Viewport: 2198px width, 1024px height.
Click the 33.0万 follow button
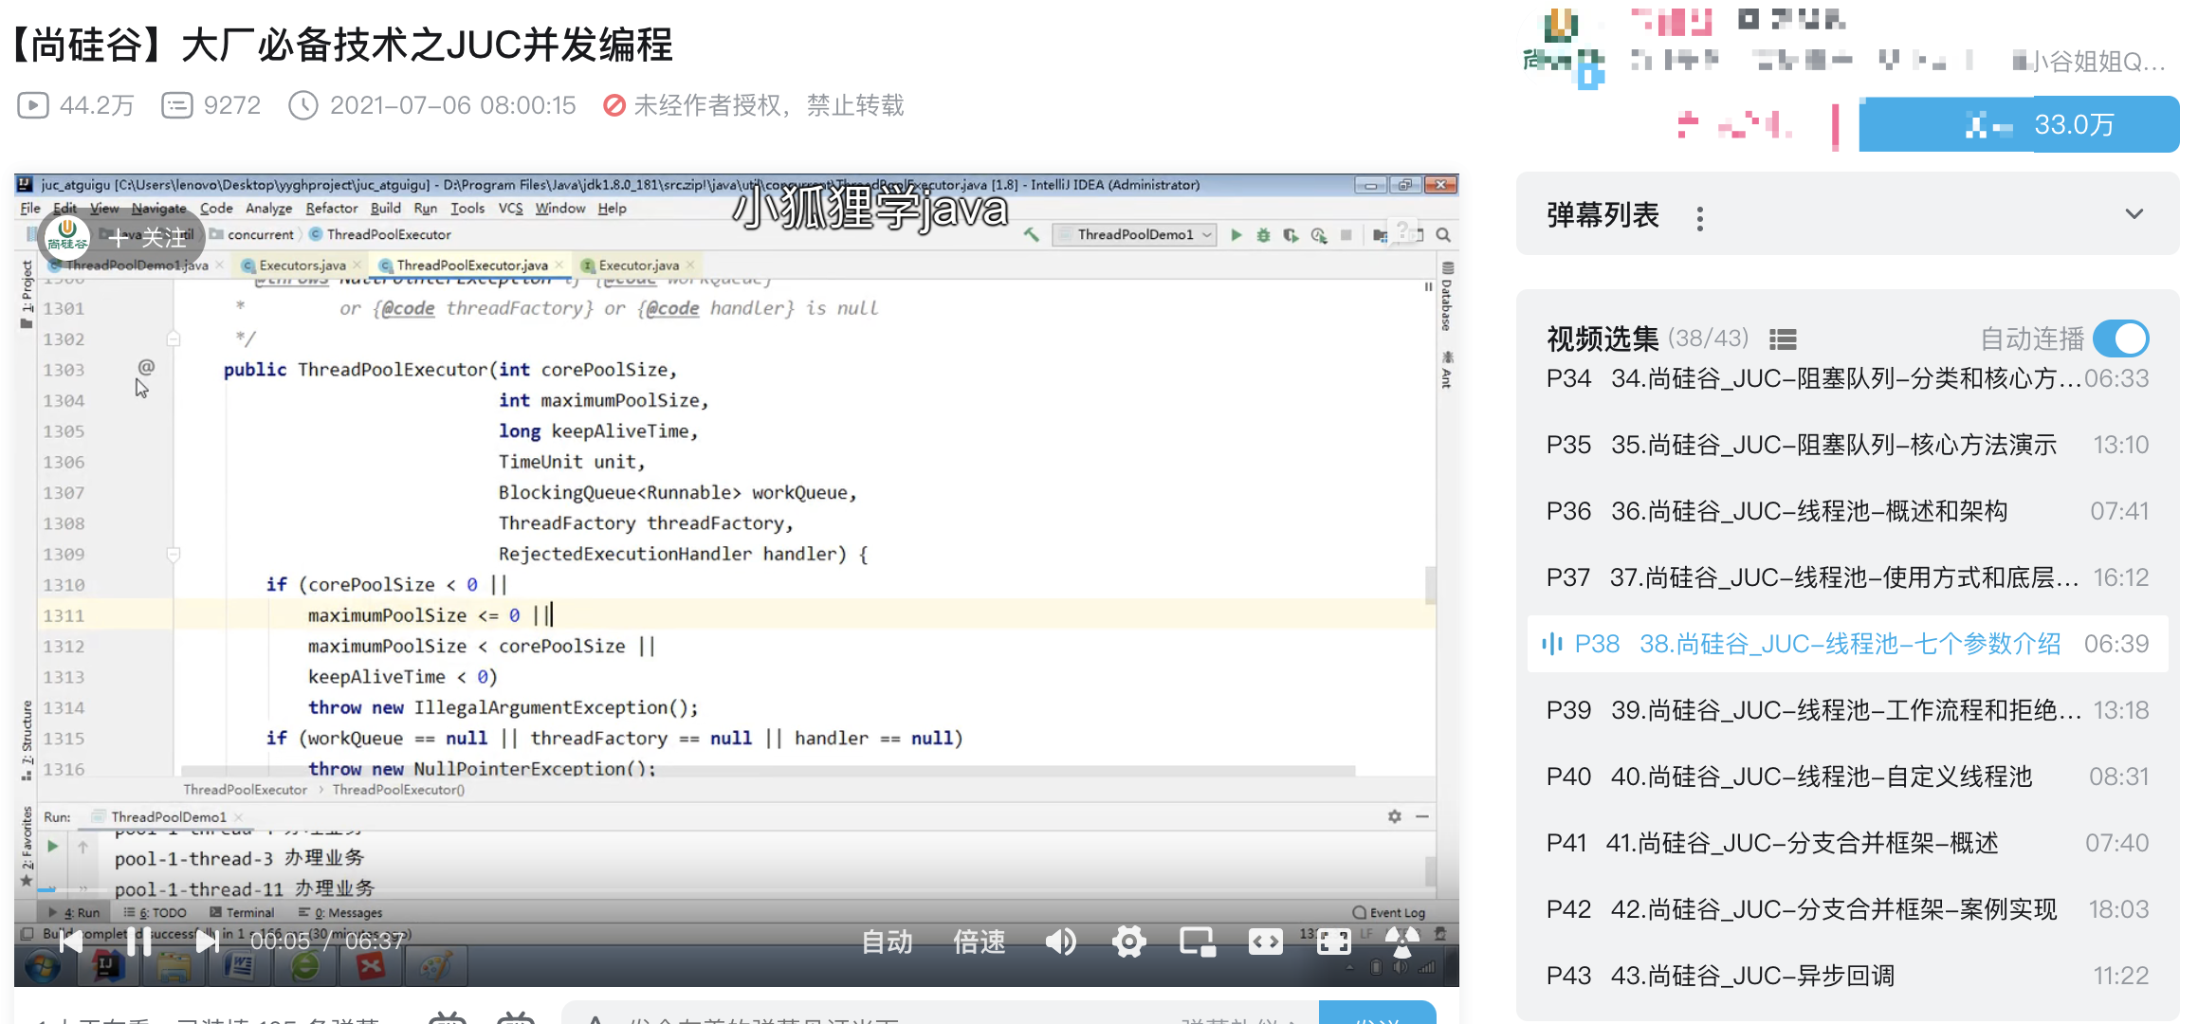[x=2018, y=124]
